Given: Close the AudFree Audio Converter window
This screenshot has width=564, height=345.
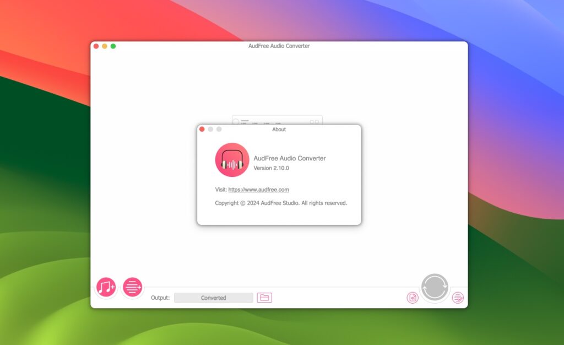Looking at the screenshot, I should click(x=96, y=46).
